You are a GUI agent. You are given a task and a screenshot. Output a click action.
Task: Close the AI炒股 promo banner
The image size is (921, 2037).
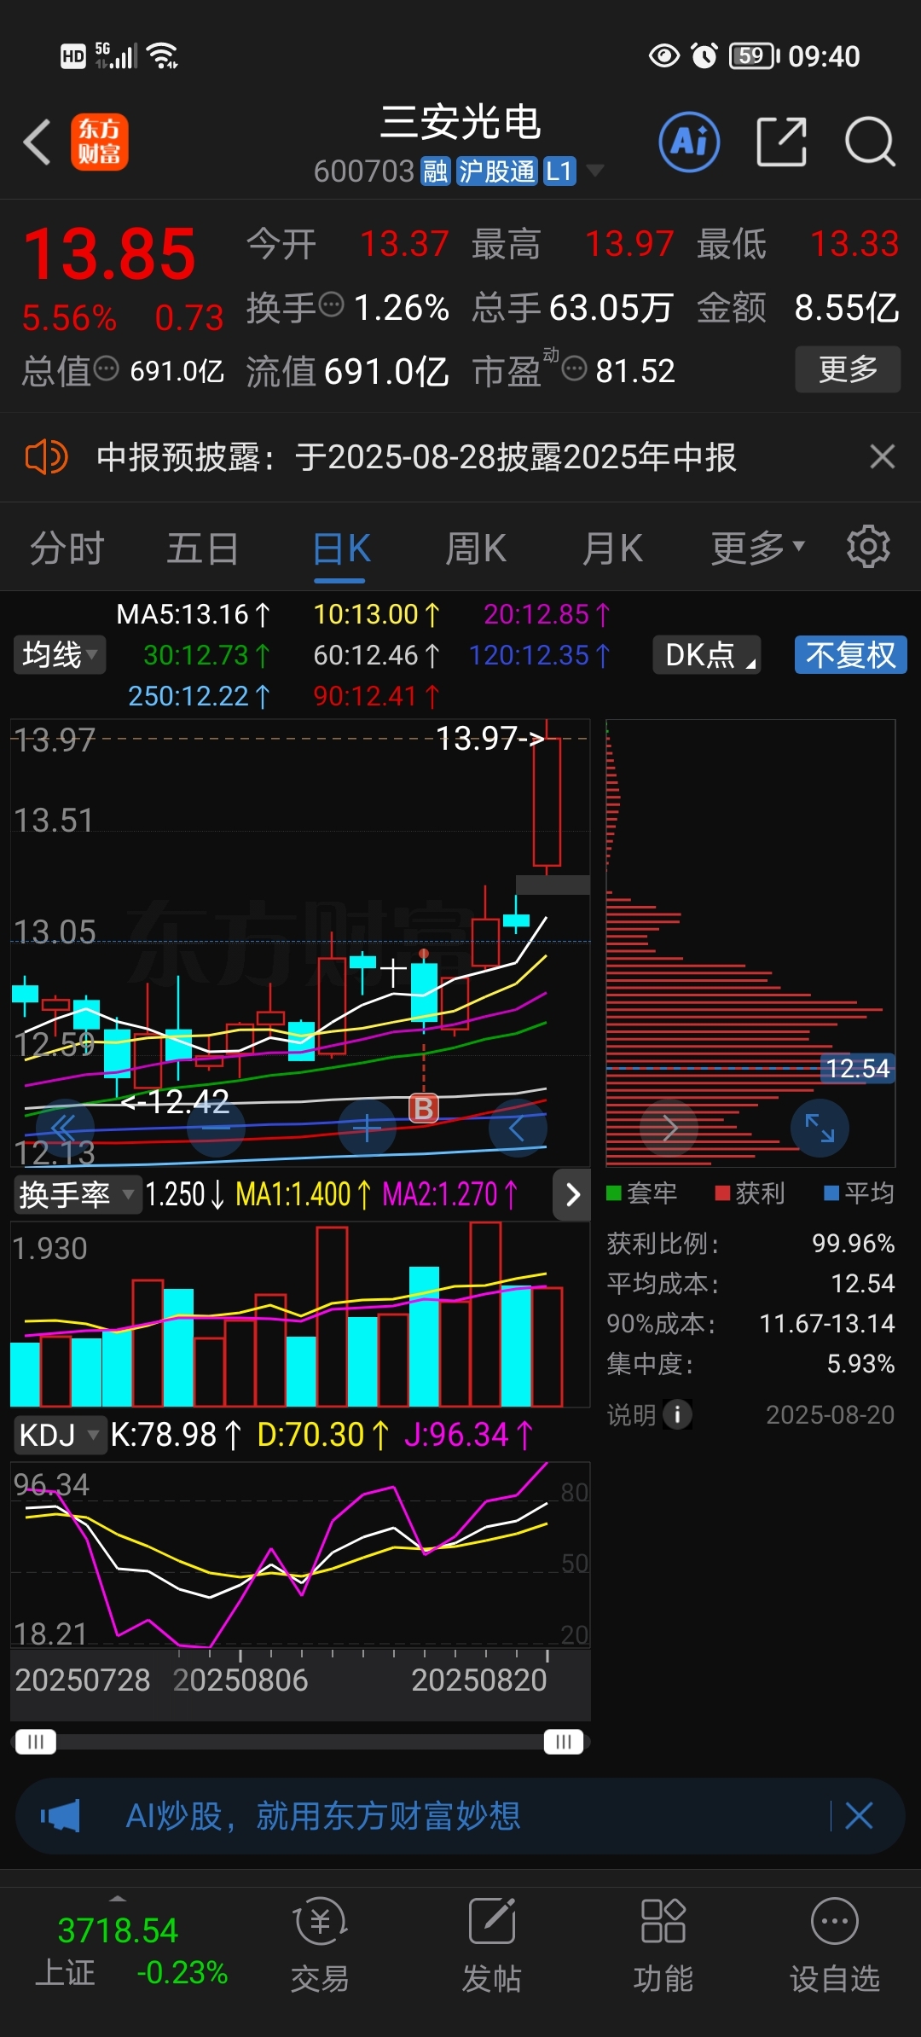pyautogui.click(x=859, y=1816)
